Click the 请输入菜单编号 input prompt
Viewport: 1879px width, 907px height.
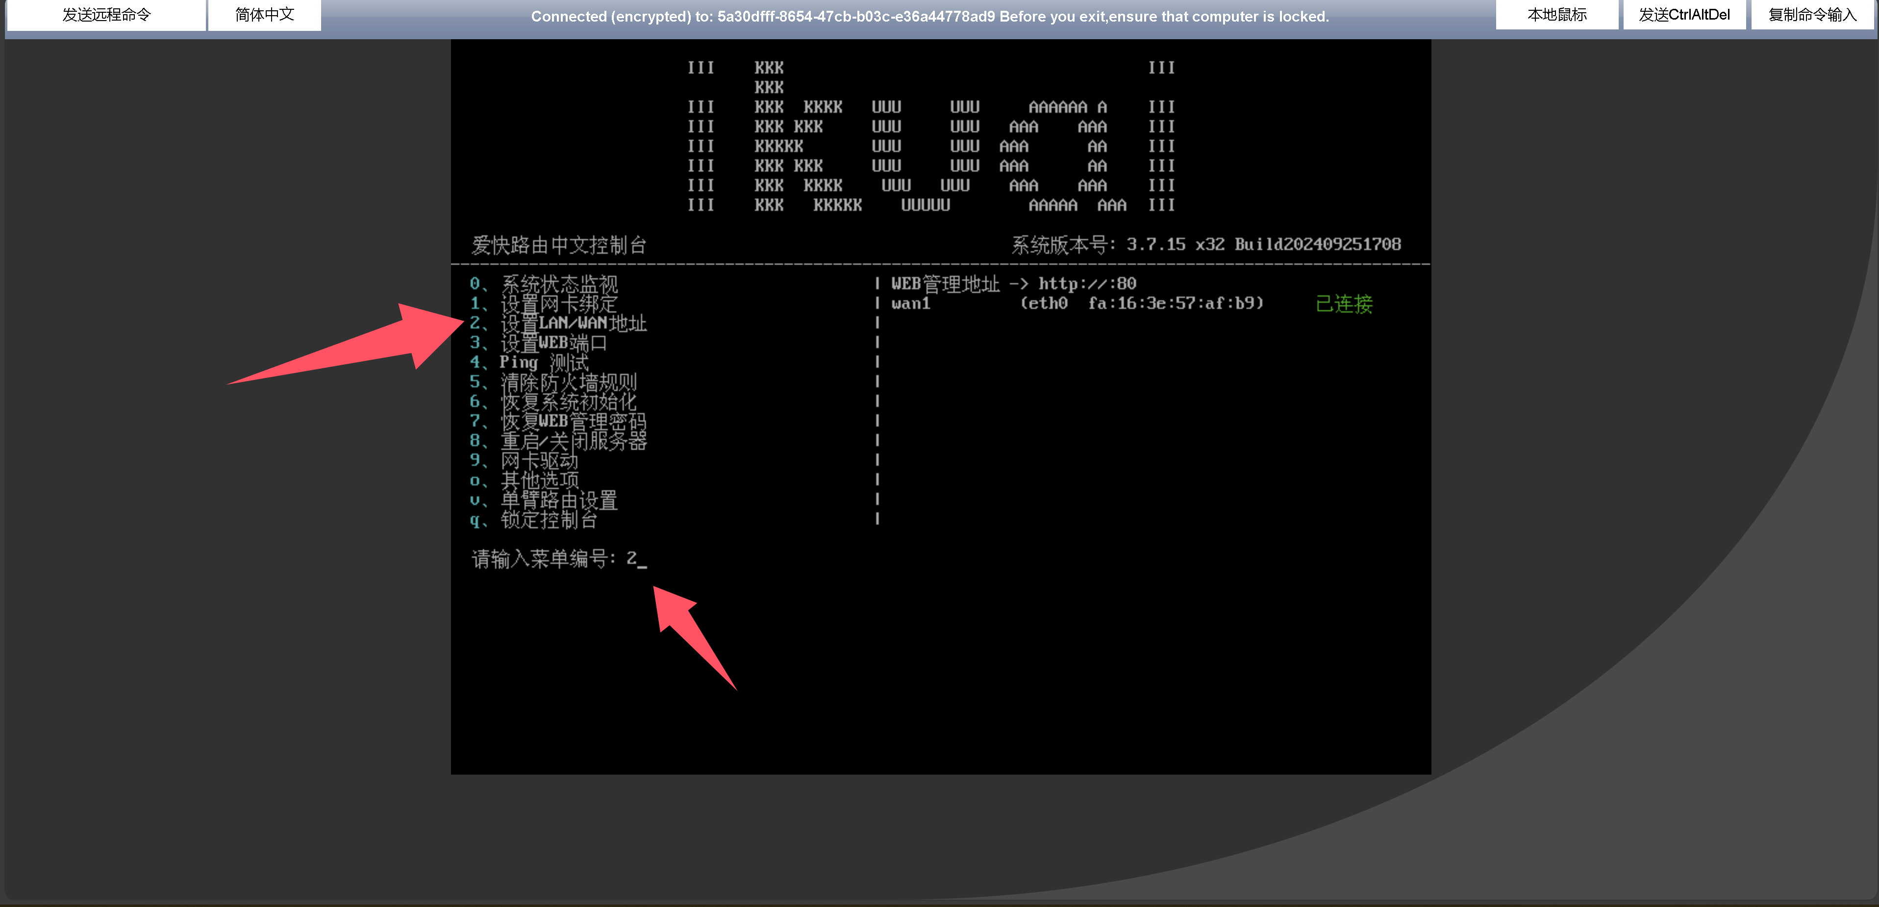point(559,559)
